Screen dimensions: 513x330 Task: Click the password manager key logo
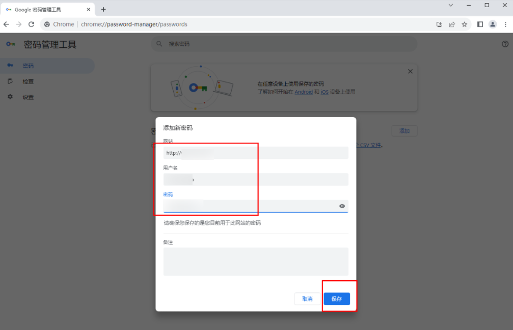pos(11,44)
